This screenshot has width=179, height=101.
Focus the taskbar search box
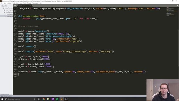pyautogui.click(x=20, y=99)
